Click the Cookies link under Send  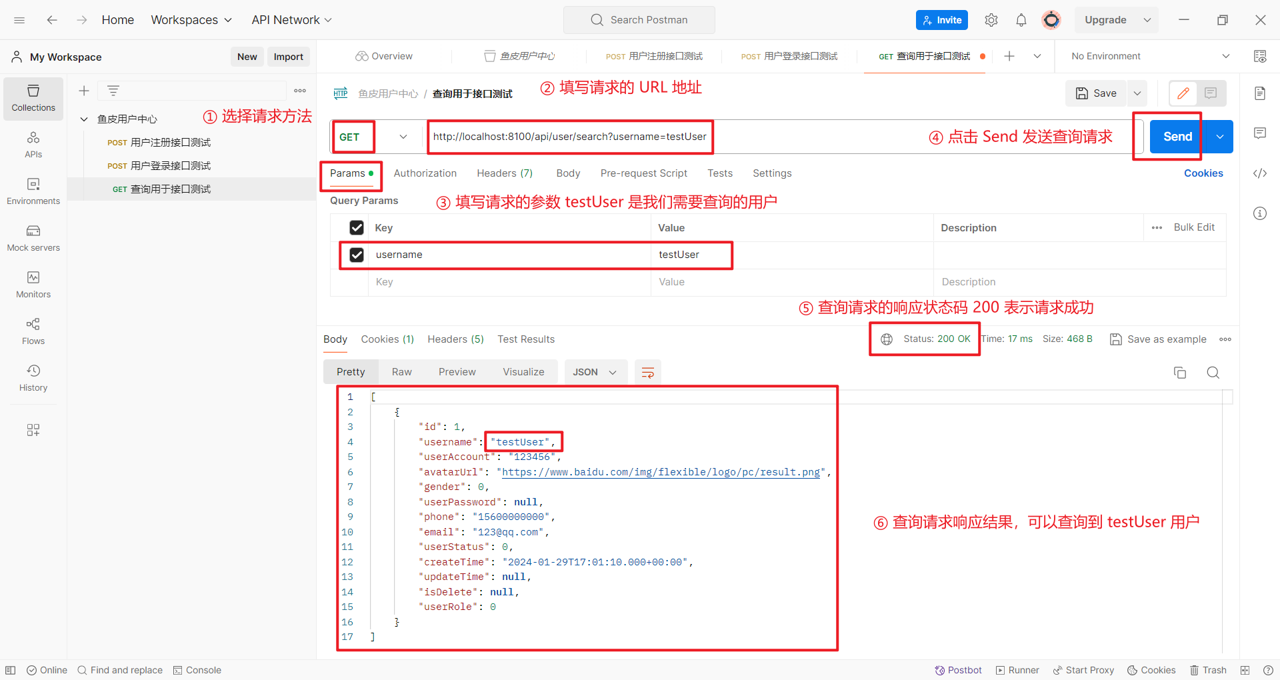(x=1203, y=173)
